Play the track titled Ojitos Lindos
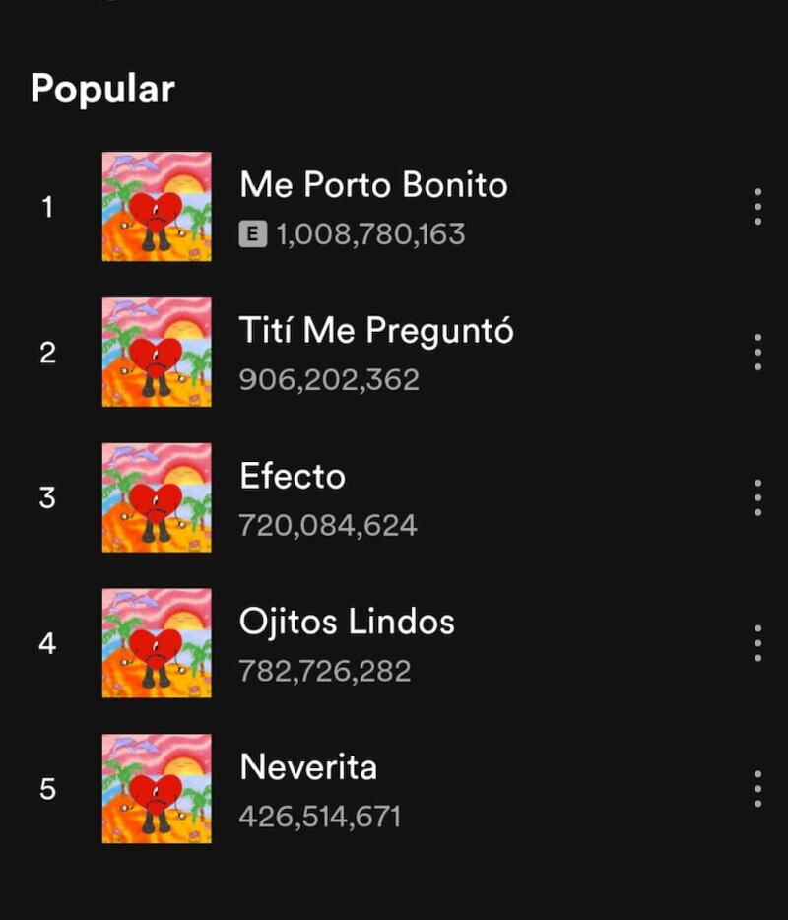 pyautogui.click(x=347, y=622)
